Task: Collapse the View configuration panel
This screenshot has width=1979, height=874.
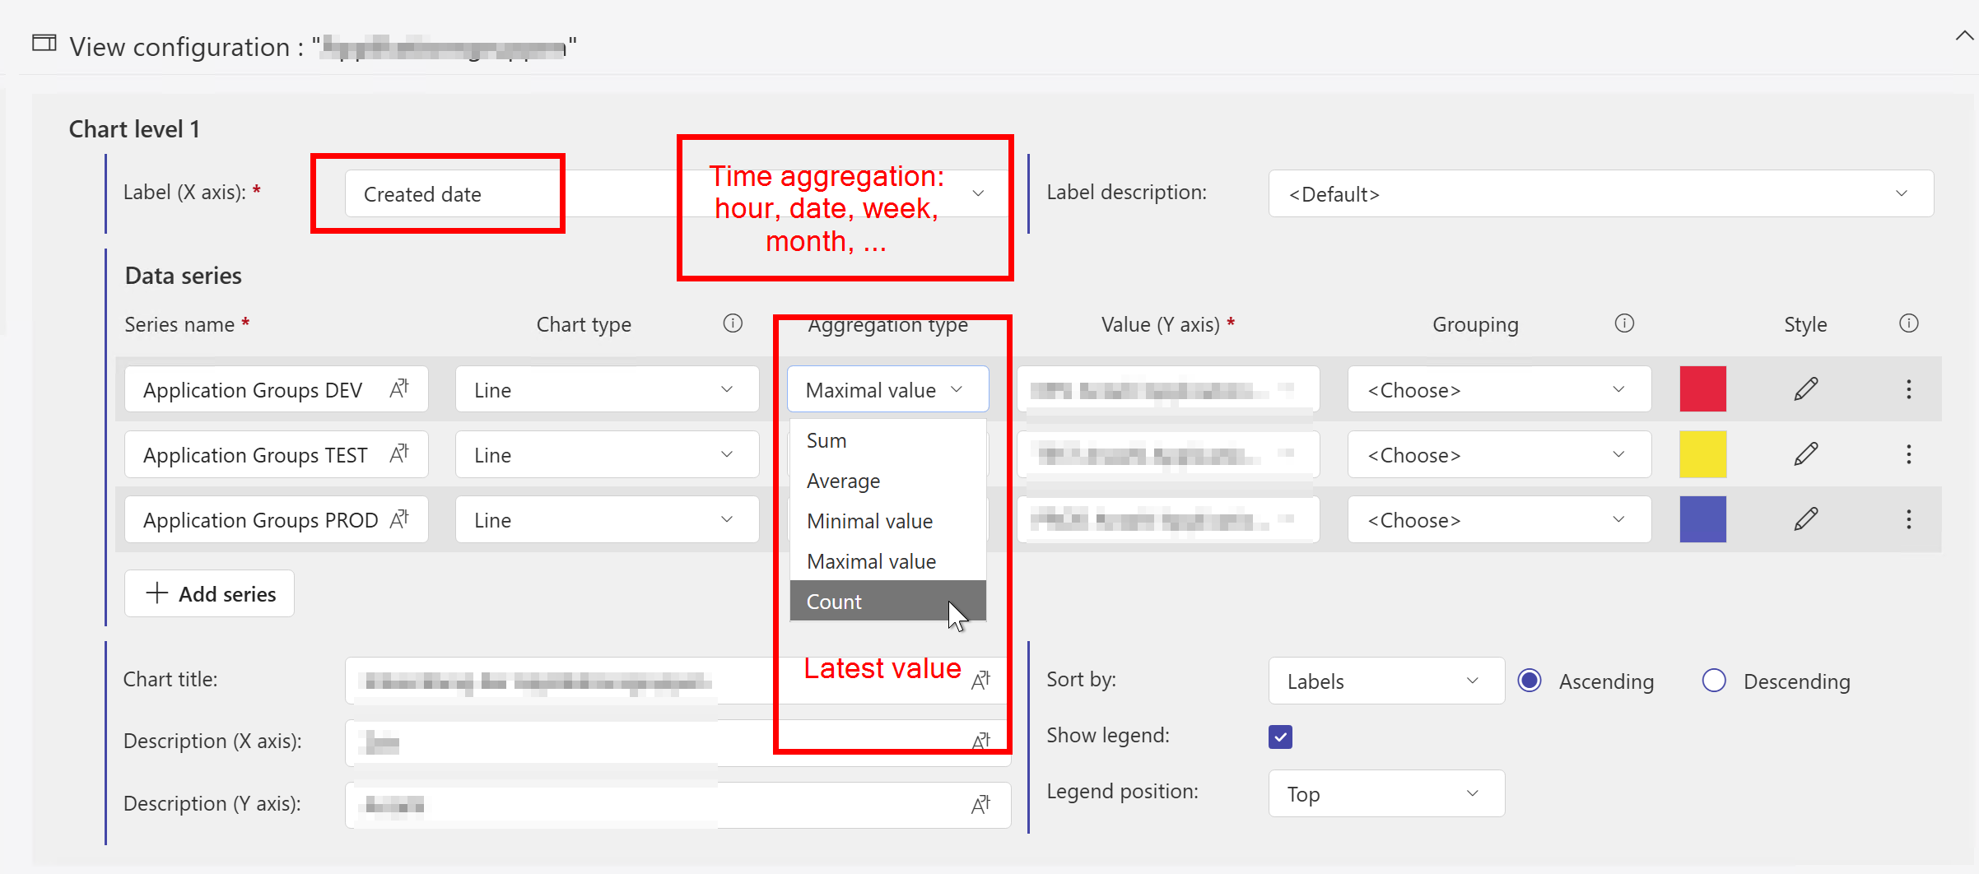Action: tap(1964, 36)
